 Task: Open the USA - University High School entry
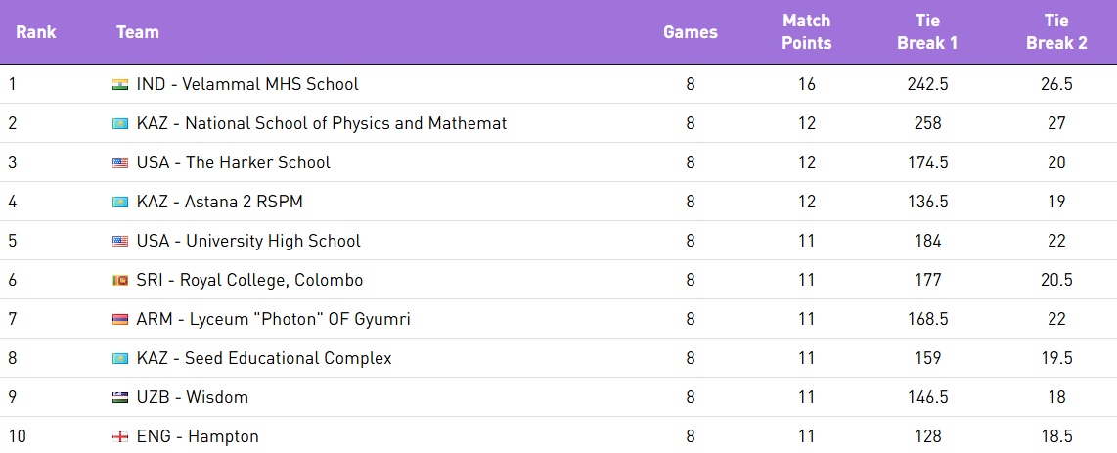pyautogui.click(x=248, y=241)
